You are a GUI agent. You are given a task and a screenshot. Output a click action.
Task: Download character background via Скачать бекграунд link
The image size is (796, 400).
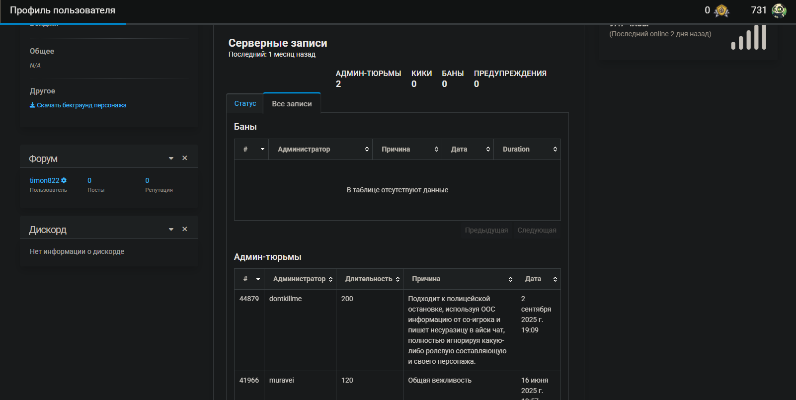click(x=78, y=105)
